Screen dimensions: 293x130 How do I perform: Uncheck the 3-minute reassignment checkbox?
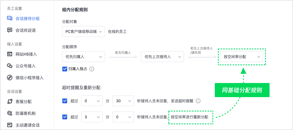(65, 117)
